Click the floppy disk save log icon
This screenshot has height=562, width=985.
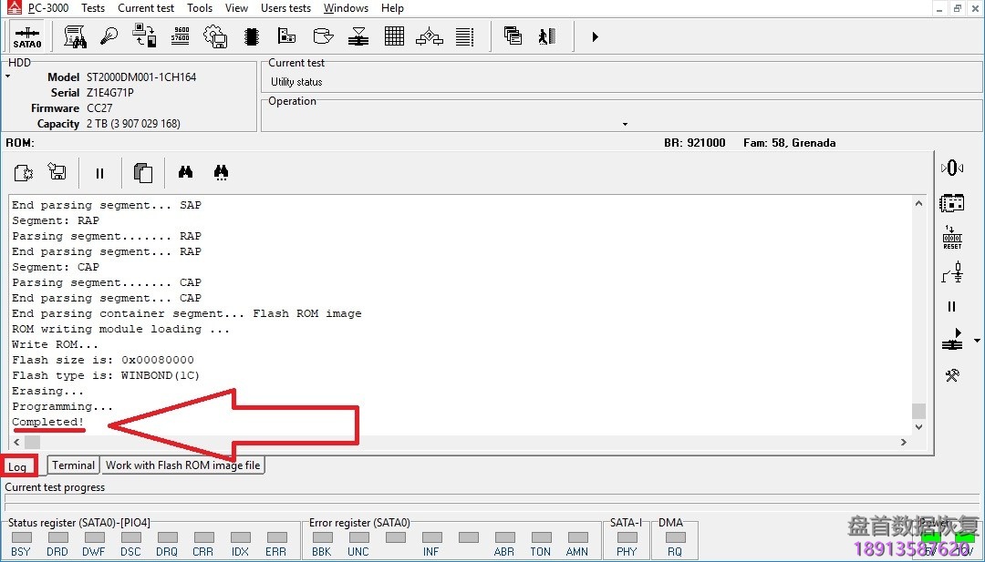click(57, 172)
